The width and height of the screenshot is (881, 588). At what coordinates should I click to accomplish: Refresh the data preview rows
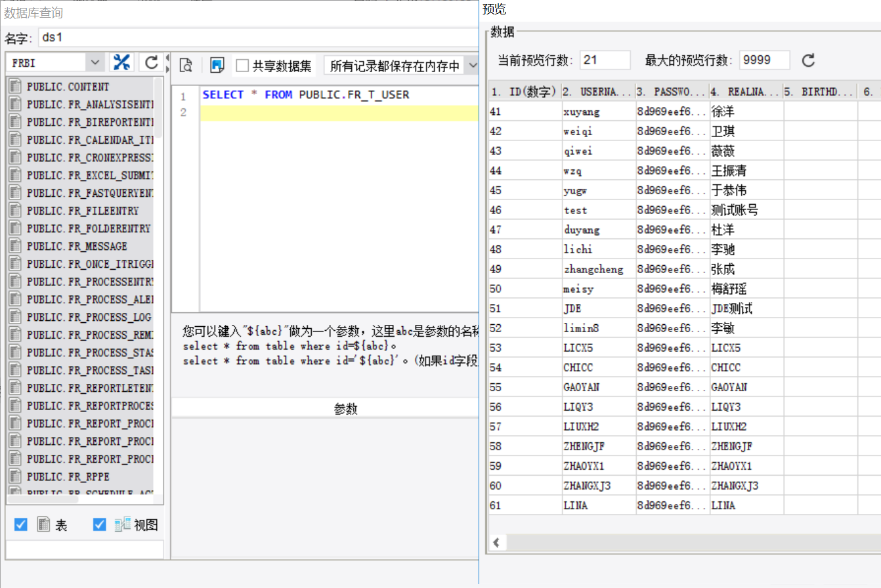tap(809, 60)
